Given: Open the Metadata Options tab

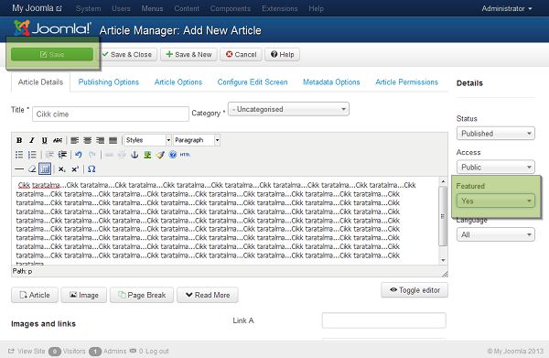Looking at the screenshot, I should [x=331, y=82].
